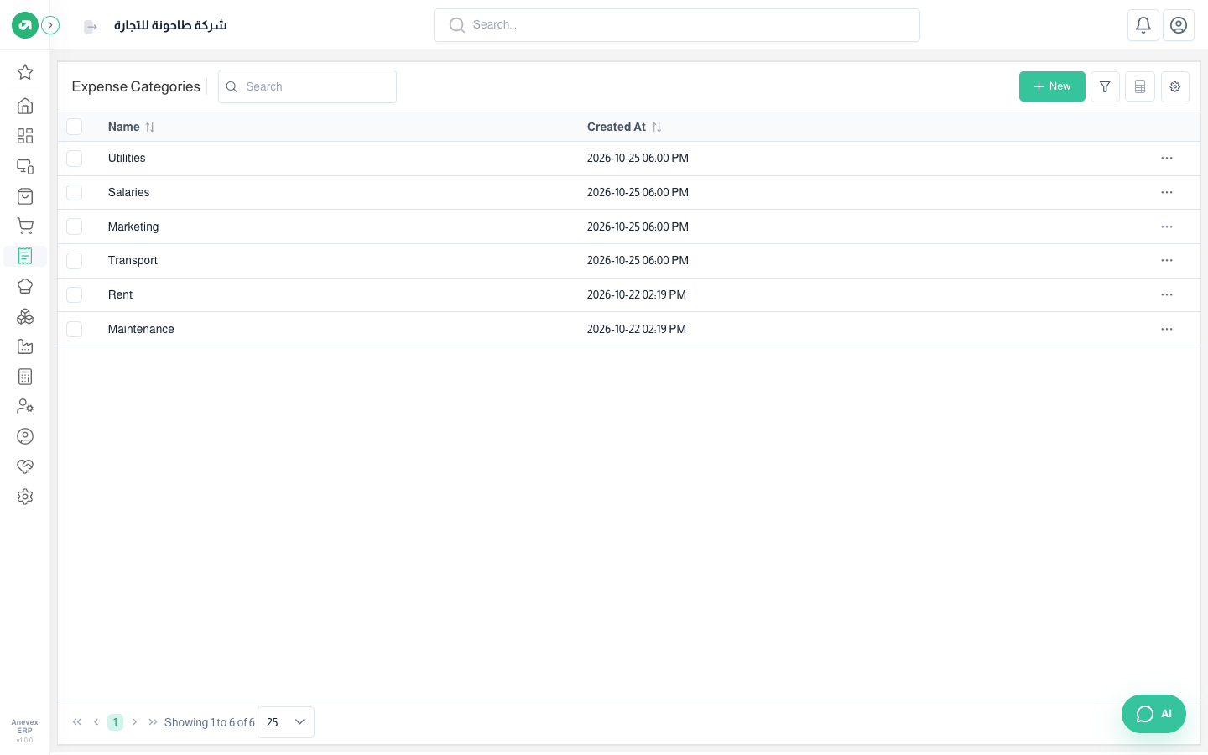Image resolution: width=1208 pixels, height=755 pixels.
Task: Open the user profile menu icon
Action: pos(1179,25)
